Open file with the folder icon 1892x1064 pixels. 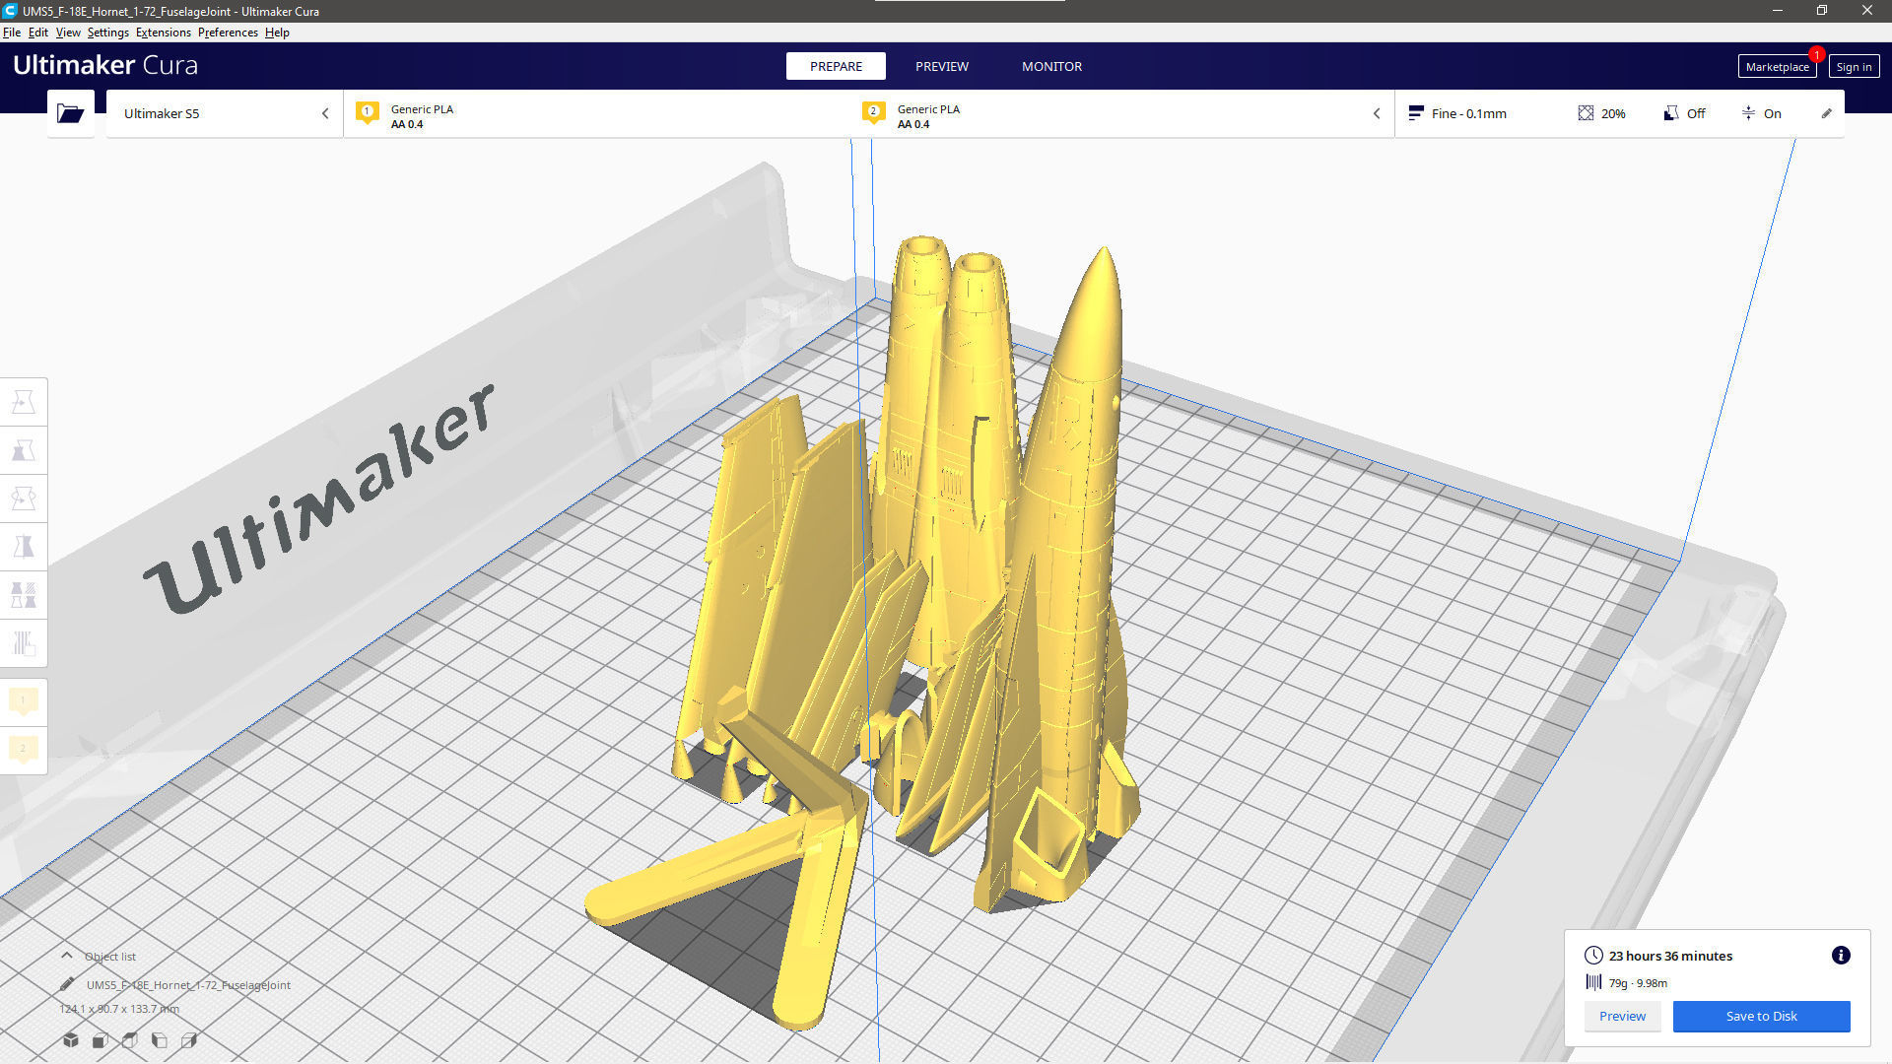click(70, 113)
